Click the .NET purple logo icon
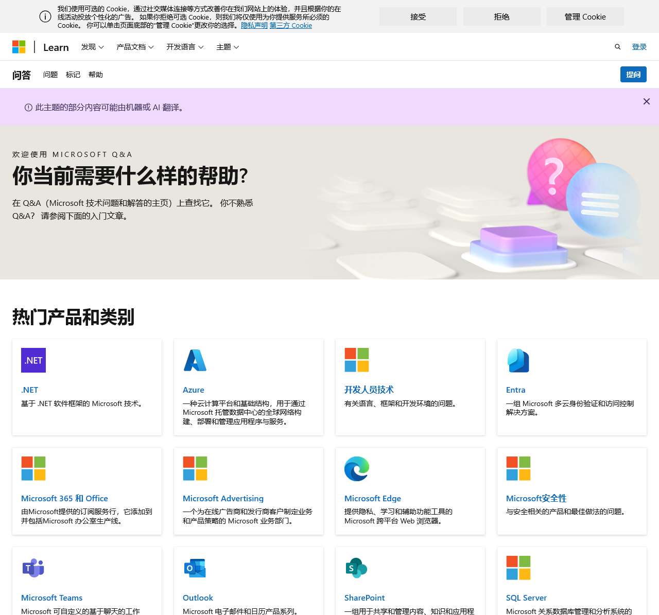 click(x=33, y=360)
